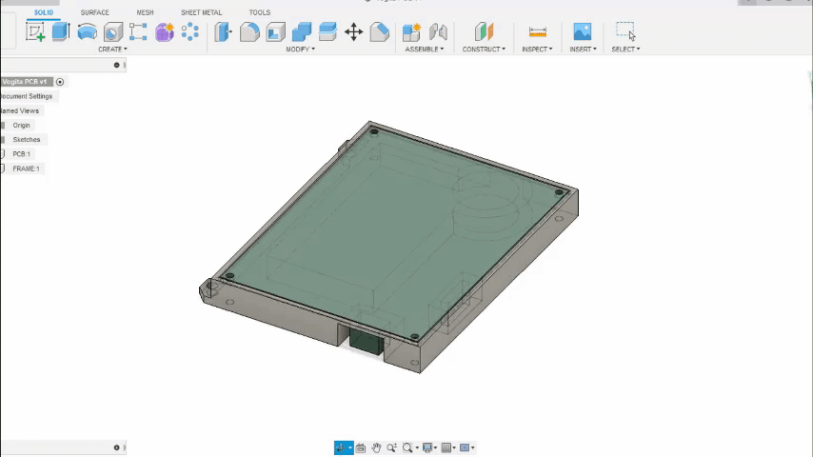Select the Vegita PCB v1 root node

(25, 82)
